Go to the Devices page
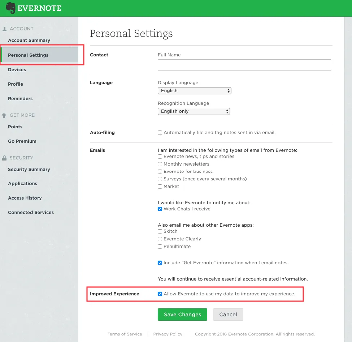The image size is (352, 342). tap(17, 70)
